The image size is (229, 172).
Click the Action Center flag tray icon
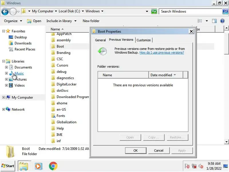(187, 166)
